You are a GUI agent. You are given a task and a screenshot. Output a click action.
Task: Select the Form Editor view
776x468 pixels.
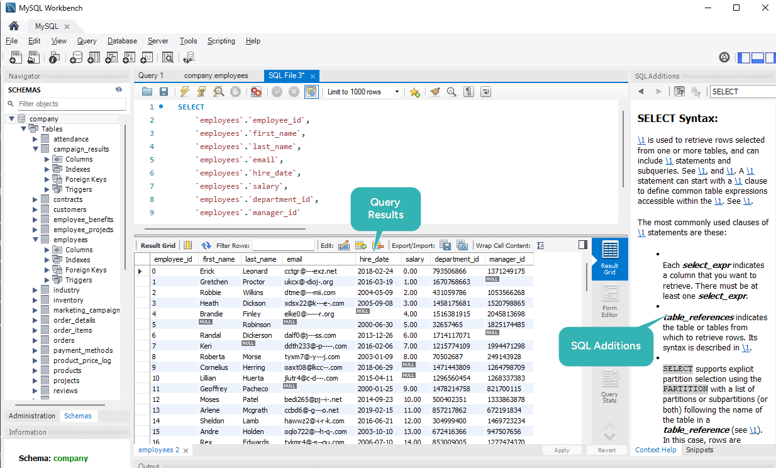609,302
